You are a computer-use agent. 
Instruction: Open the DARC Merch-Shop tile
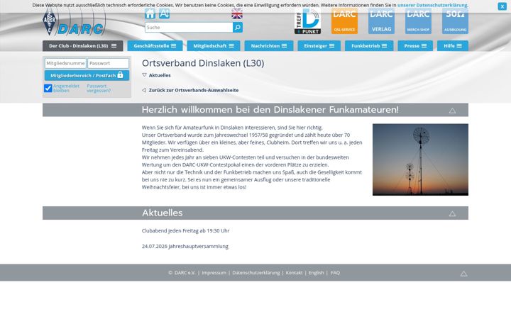tap(418, 21)
